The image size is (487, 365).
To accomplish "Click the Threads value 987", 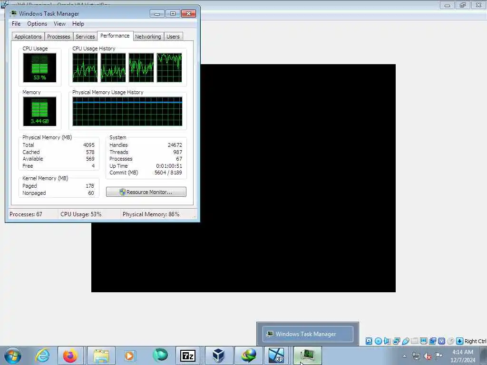I will click(178, 152).
